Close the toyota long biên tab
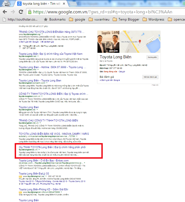Screen dimensions: 185x202 tap(64, 4)
